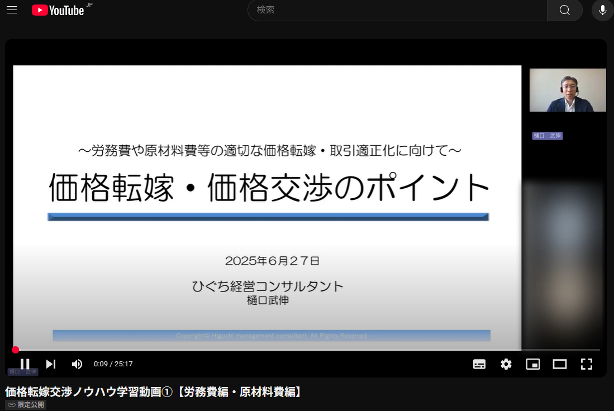Activate miniplayer mode
Viewport: 614px width, 411px height.
tap(533, 364)
